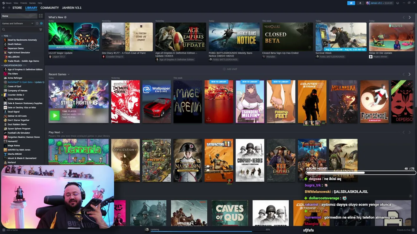Open Satisfactory cover in Play Next

pyautogui.click(x=219, y=160)
